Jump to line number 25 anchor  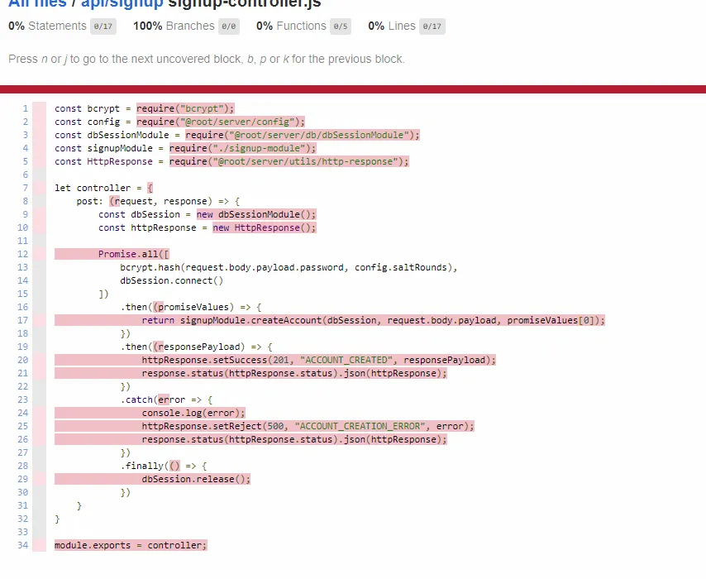pos(23,426)
